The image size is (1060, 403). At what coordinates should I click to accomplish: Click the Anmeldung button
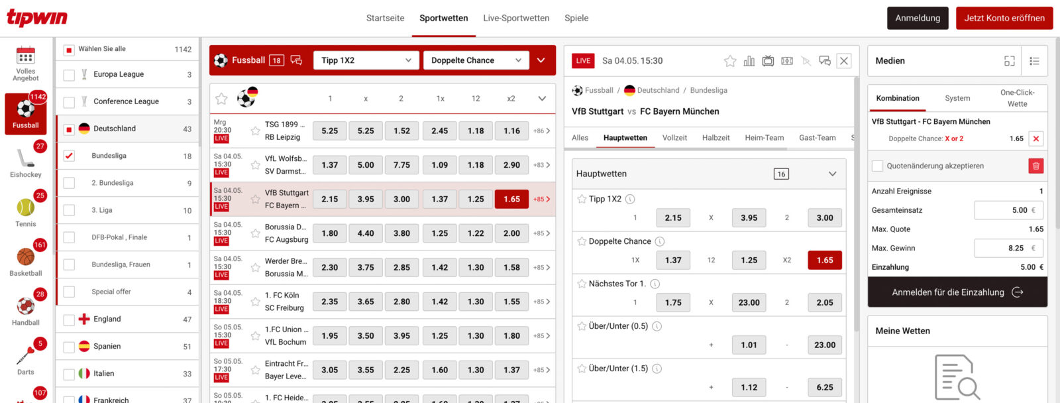918,18
